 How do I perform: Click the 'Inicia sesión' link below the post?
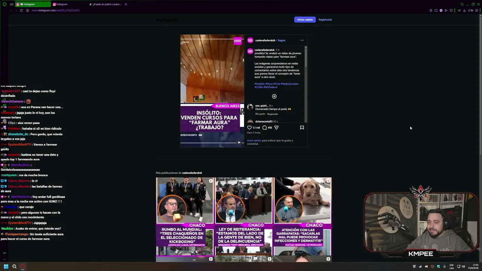[x=254, y=140]
